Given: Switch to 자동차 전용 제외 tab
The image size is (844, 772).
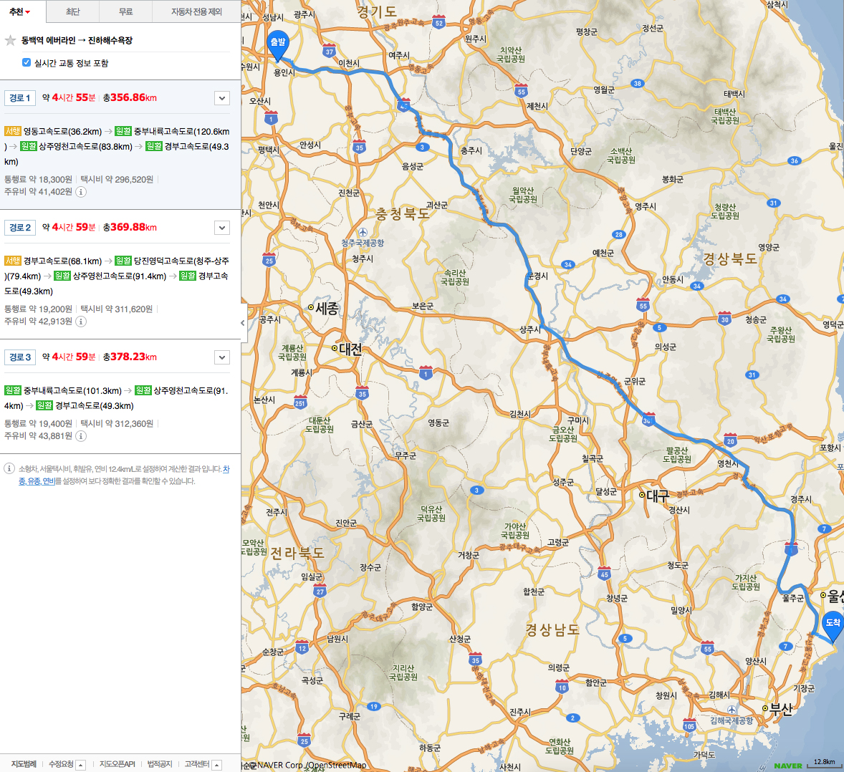Looking at the screenshot, I should tap(196, 12).
